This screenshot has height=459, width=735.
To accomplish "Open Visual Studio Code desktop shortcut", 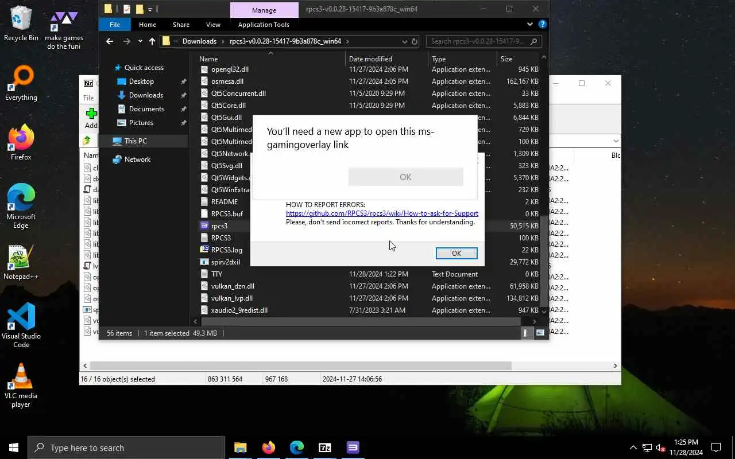I will [21, 325].
